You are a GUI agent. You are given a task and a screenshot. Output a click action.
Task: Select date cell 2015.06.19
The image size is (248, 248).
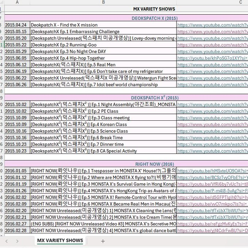[x=17, y=71]
